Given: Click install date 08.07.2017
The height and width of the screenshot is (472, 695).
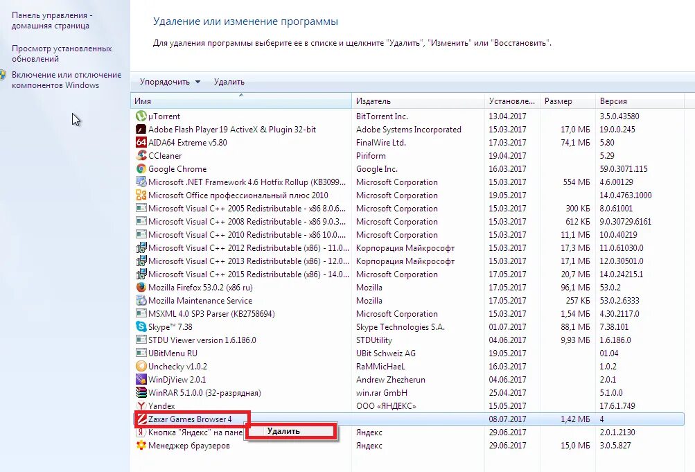Looking at the screenshot, I should click(x=507, y=419).
